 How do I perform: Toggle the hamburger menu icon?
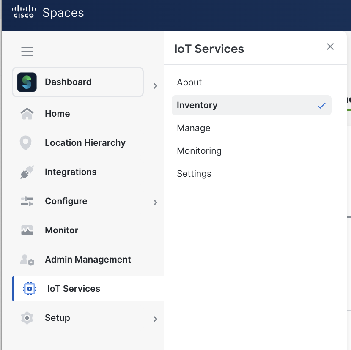pyautogui.click(x=27, y=51)
